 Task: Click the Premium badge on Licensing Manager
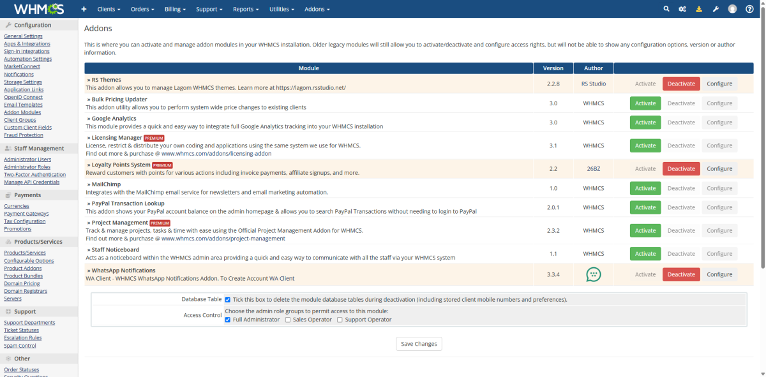click(x=154, y=138)
